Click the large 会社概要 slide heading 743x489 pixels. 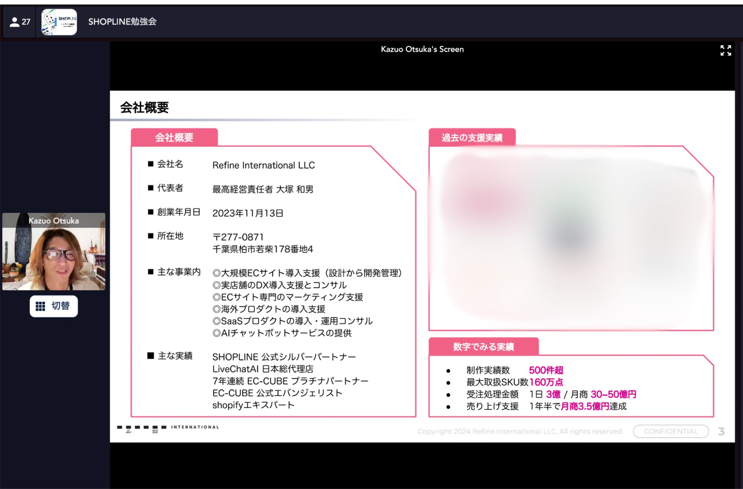coord(144,108)
